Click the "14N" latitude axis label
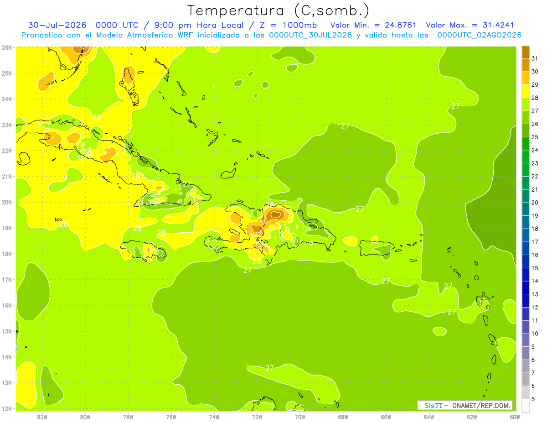Viewport: 547px width, 423px height. click(7, 357)
